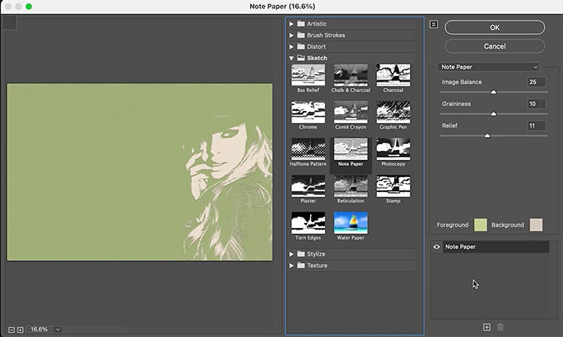The width and height of the screenshot is (563, 337).
Task: Zoom out the preview with minus button
Action: tap(11, 329)
